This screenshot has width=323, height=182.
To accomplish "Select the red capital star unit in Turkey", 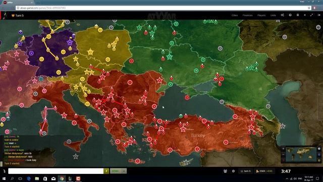I will pyautogui.click(x=183, y=129).
